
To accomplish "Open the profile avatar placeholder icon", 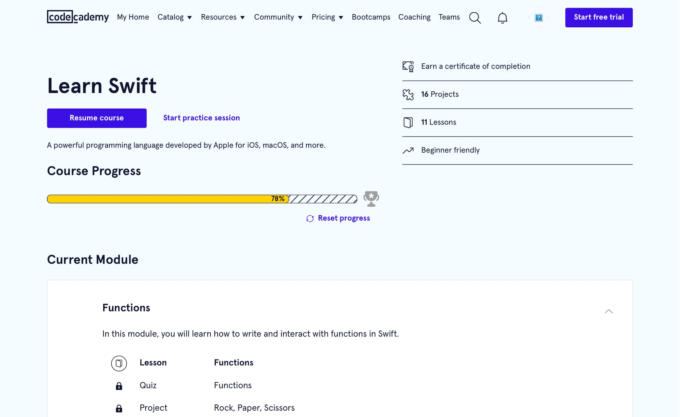I will point(539,18).
